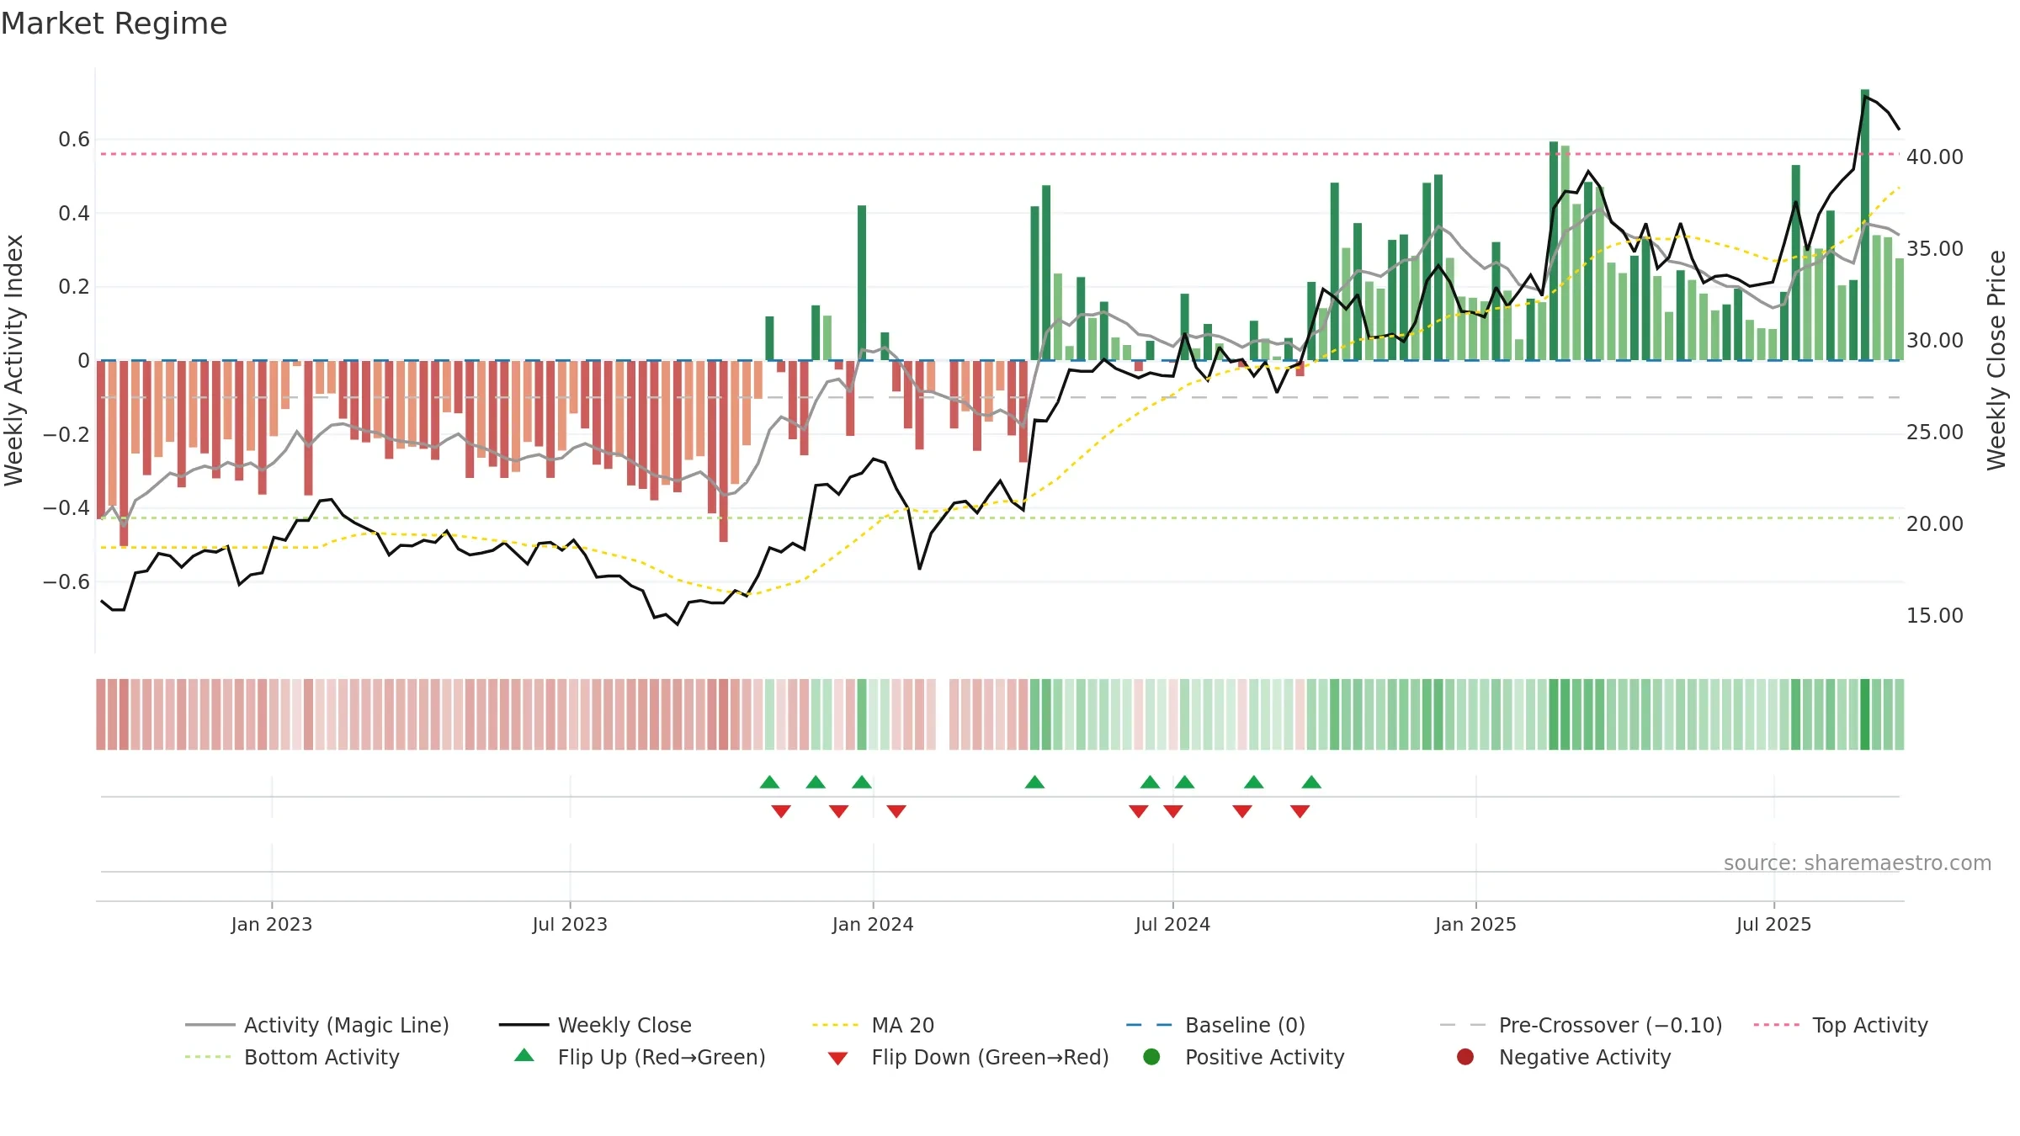The image size is (2020, 1136).
Task: Toggle the Activity (Magic Line) legend entry
Action: (x=317, y=1025)
